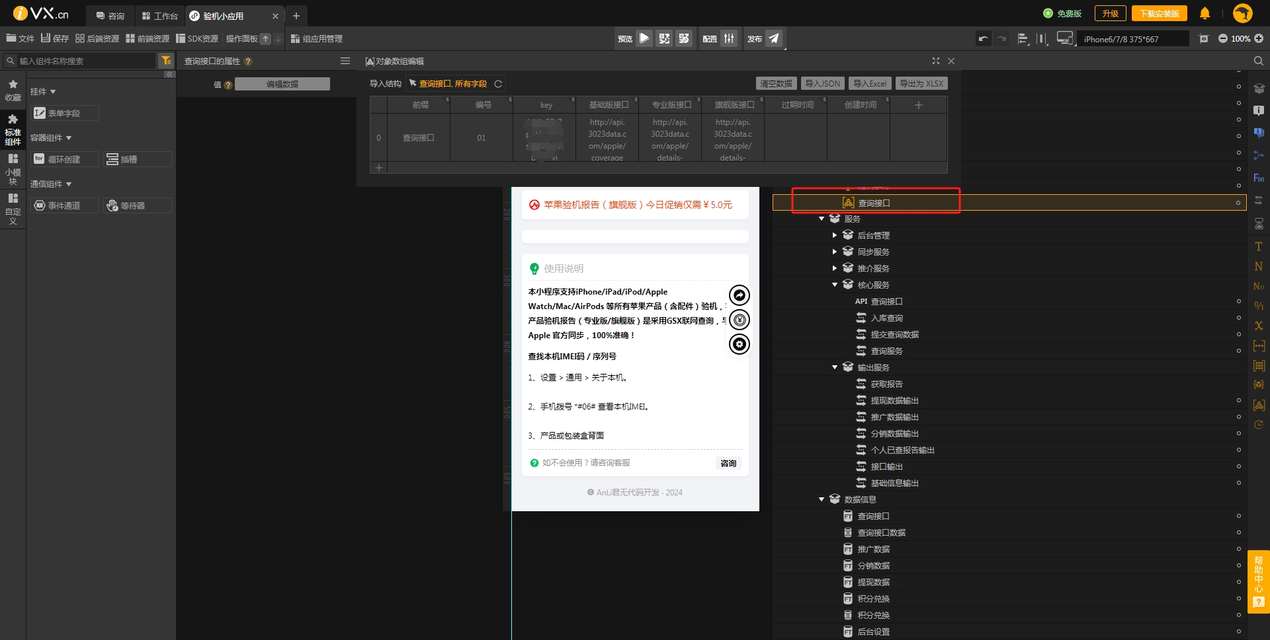This screenshot has width=1270, height=640.
Task: Toggle the circle marker on 查询接口数据 row
Action: tap(1238, 532)
